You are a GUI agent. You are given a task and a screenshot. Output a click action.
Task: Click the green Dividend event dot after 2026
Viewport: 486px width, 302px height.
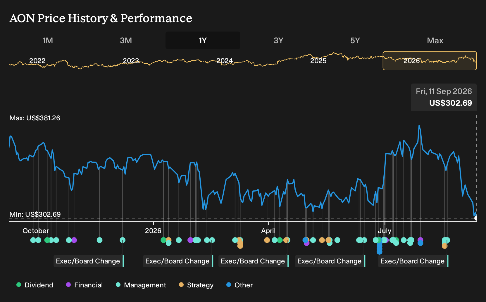pyautogui.click(x=163, y=240)
